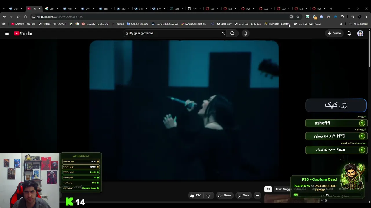Close the Guil Steam tab

[x=21, y=9]
